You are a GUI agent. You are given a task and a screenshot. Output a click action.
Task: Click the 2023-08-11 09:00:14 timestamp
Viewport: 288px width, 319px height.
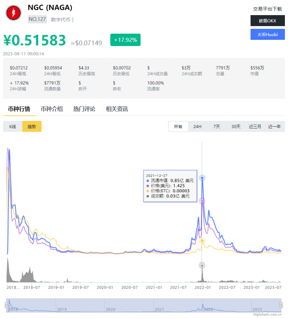tap(23, 54)
